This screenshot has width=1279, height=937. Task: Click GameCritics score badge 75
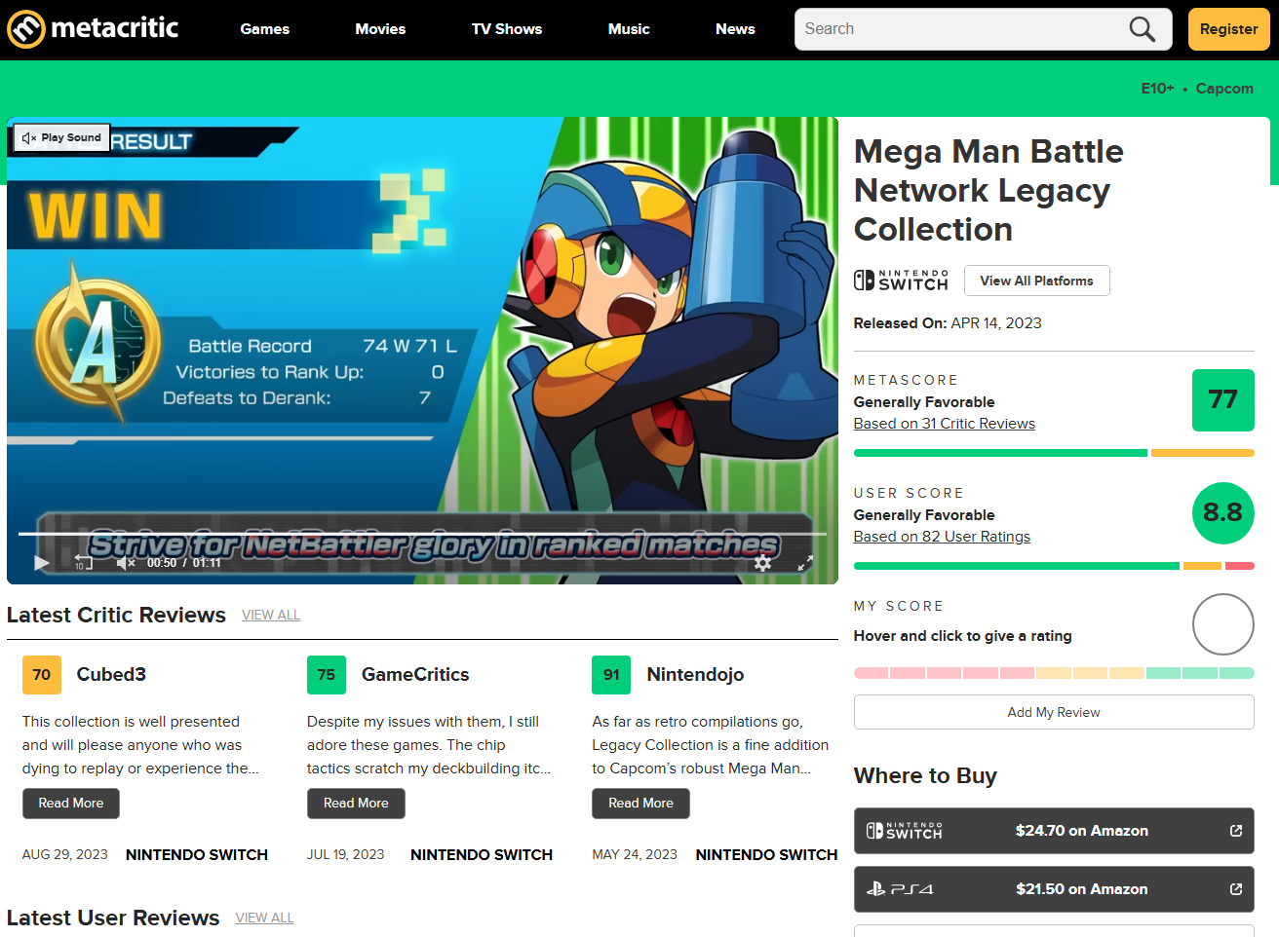(327, 675)
